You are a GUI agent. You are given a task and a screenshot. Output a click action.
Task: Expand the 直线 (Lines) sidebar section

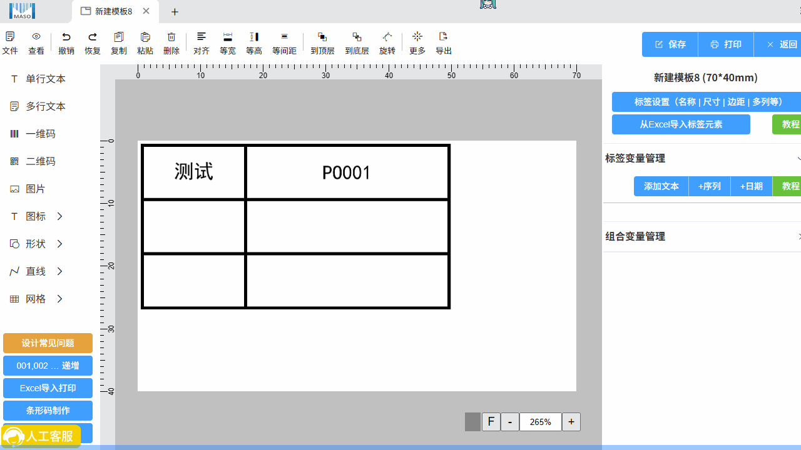click(x=34, y=271)
